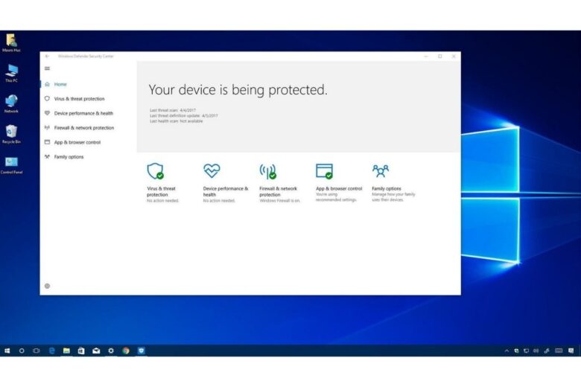Open the volume control in system tray

pyautogui.click(x=536, y=351)
